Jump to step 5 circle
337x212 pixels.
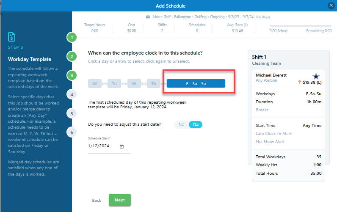tap(72, 113)
